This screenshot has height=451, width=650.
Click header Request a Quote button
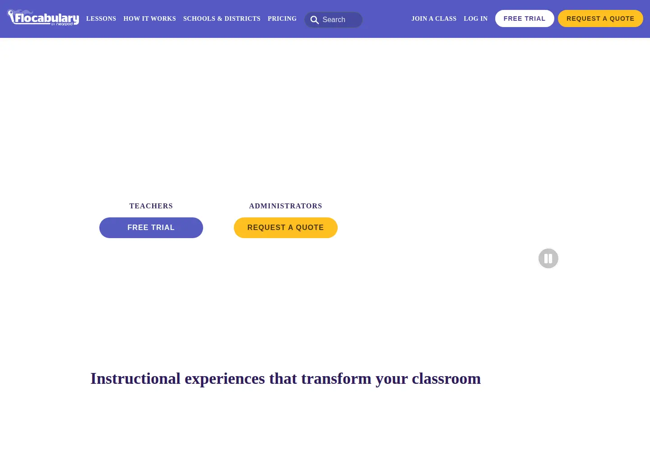click(x=600, y=18)
